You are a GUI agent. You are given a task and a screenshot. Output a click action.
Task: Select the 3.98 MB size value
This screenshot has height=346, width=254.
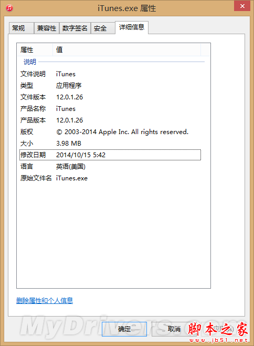(x=69, y=144)
